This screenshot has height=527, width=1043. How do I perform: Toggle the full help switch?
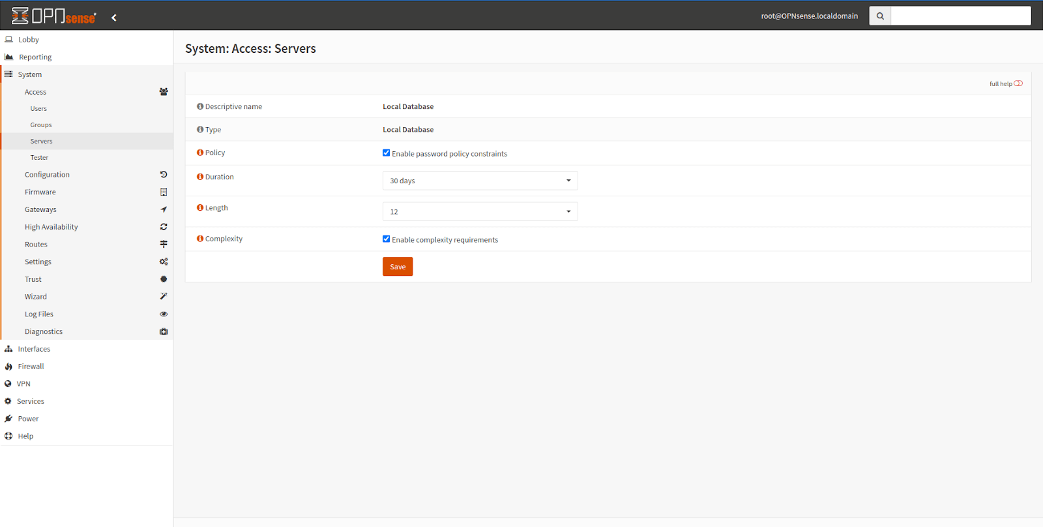click(x=1018, y=83)
